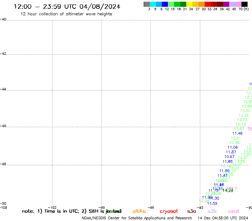Viewport: 252px width, 221px height.
Task: Click the '-99' longitude label
Action: tap(101, 207)
